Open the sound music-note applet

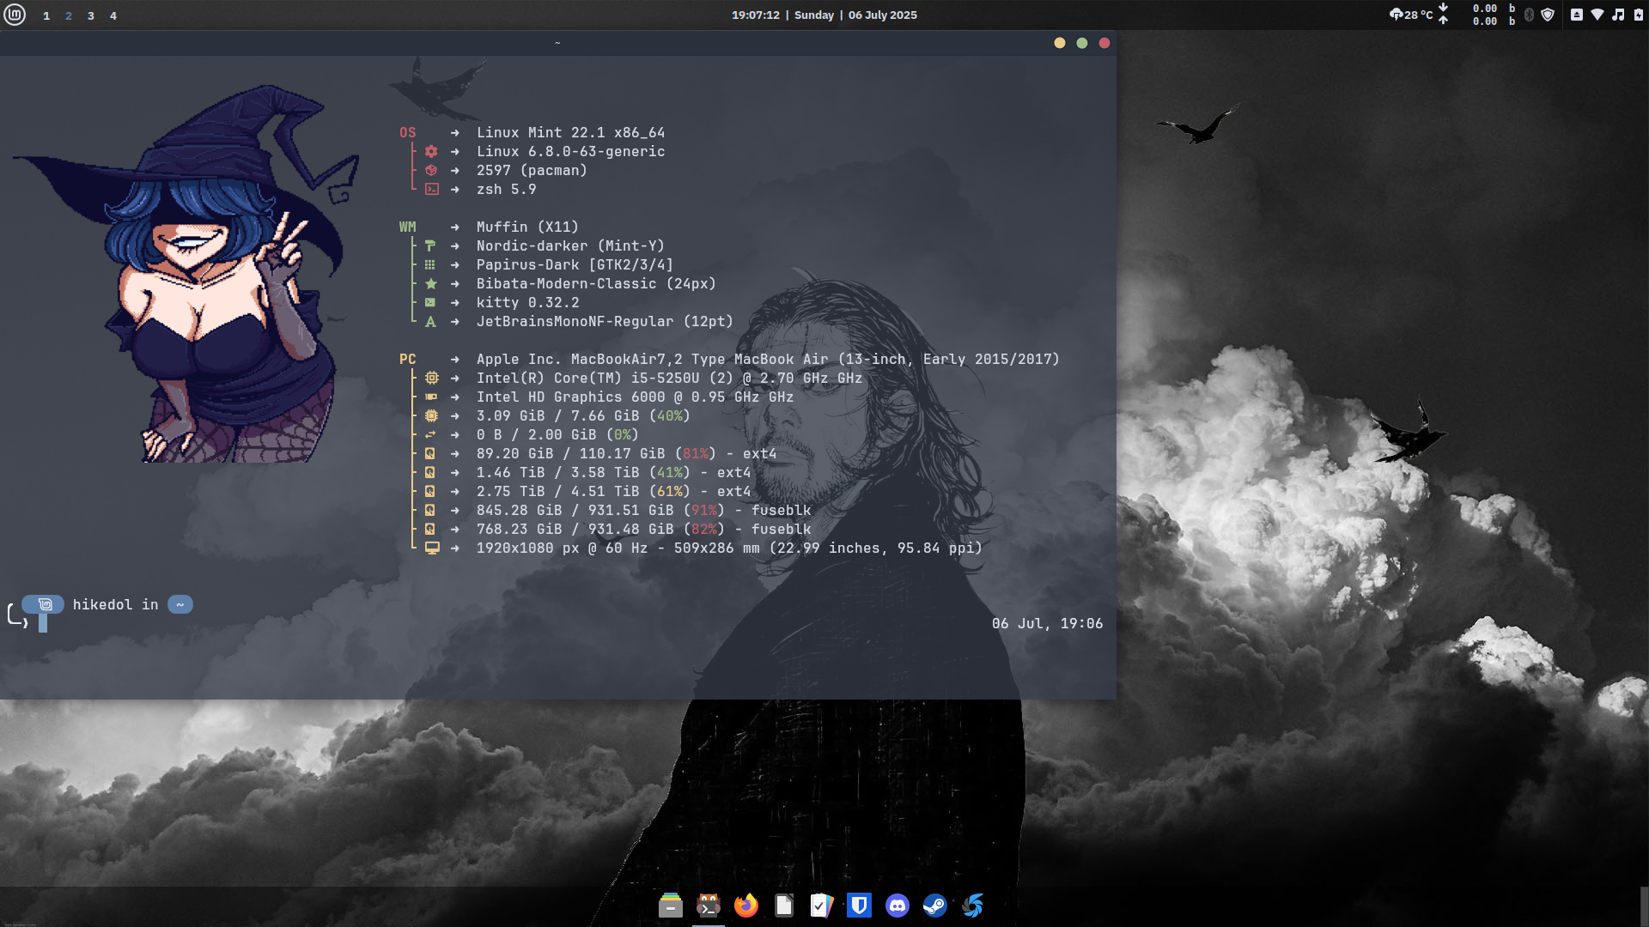1618,15
